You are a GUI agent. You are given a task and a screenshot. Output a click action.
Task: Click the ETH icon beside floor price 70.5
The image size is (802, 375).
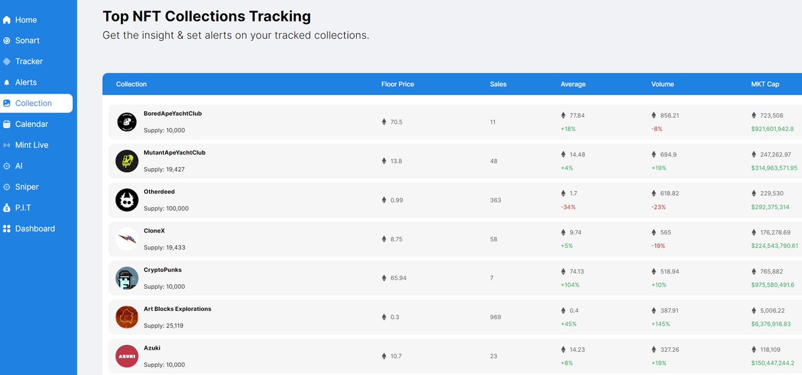tap(384, 122)
